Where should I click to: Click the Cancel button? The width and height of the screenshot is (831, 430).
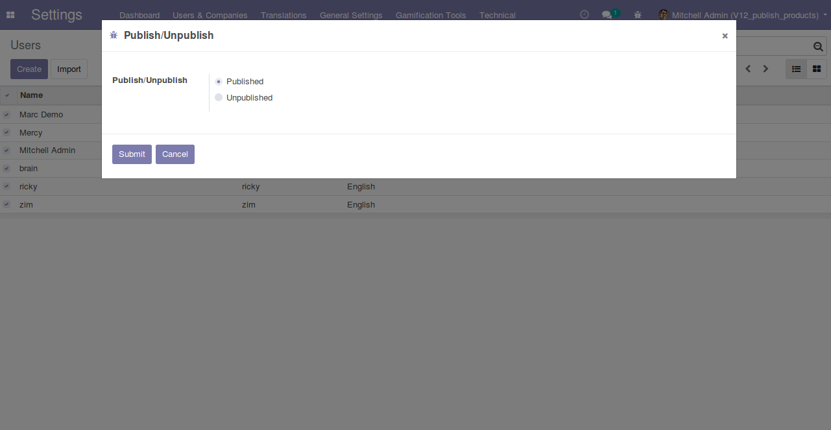175,154
